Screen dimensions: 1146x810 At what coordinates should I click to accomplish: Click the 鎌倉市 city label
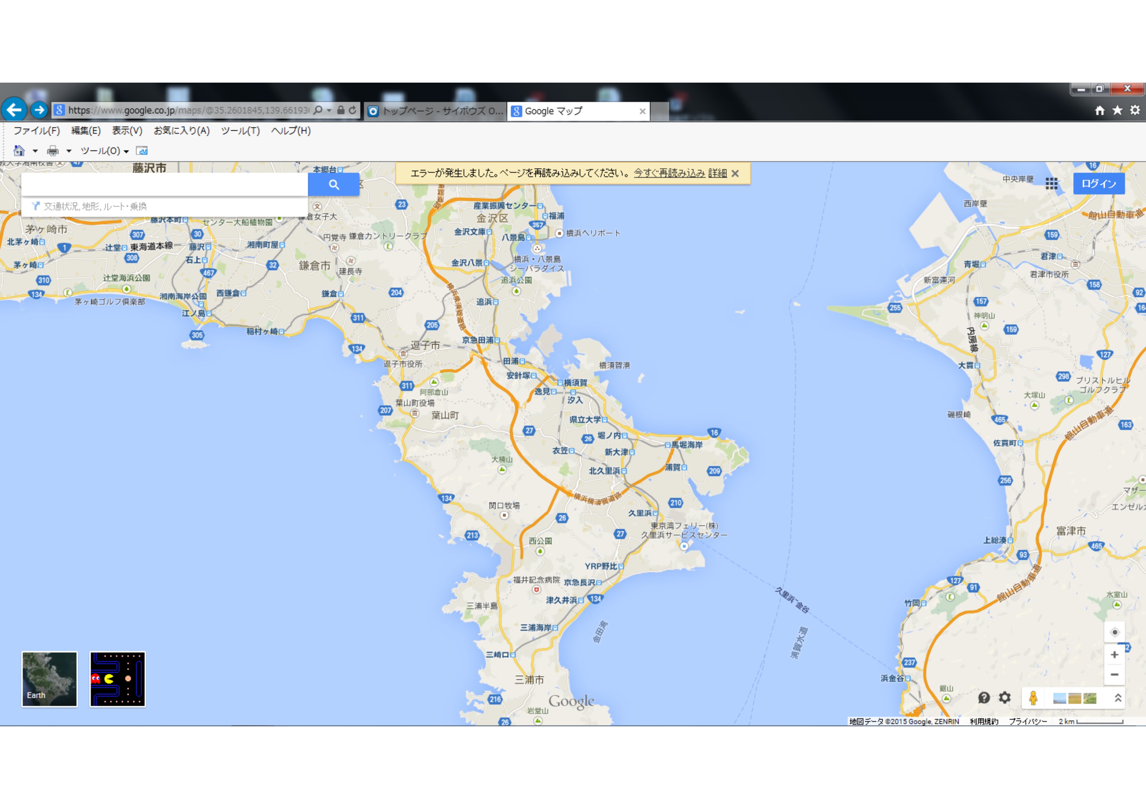click(x=315, y=266)
